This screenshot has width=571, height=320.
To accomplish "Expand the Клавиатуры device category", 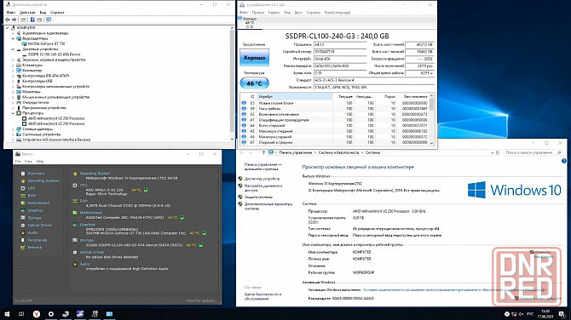I will (x=13, y=65).
